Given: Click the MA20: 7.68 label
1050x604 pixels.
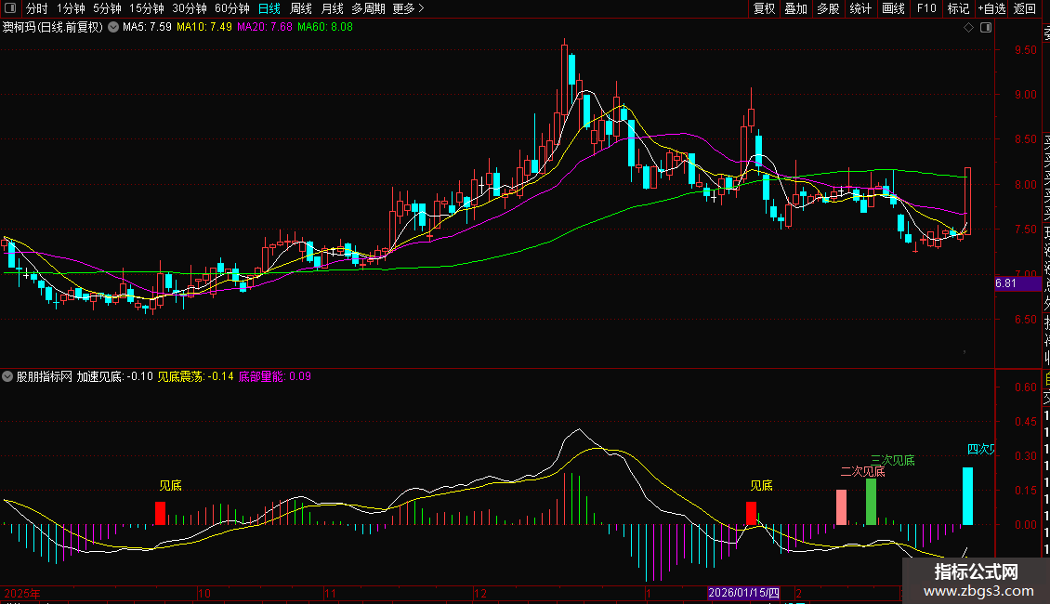Looking at the screenshot, I should click(x=265, y=27).
